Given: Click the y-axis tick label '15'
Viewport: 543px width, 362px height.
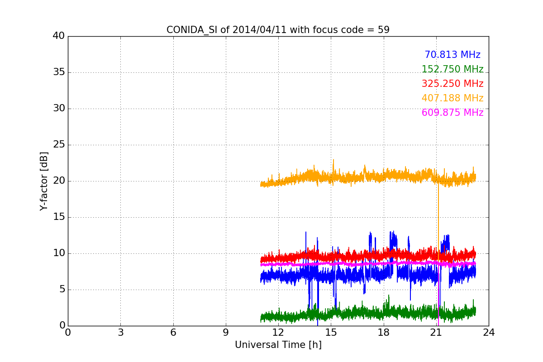Looking at the screenshot, I should (x=59, y=217).
